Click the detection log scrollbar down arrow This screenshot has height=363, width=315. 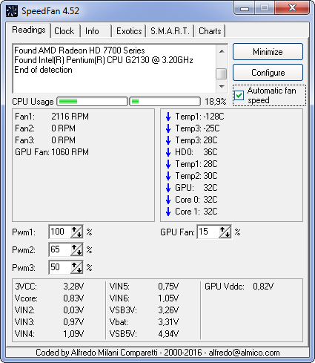coord(222,87)
